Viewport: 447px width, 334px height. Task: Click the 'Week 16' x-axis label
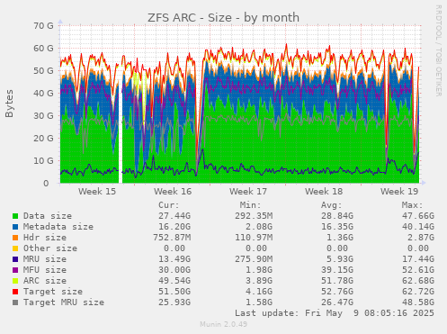click(173, 192)
